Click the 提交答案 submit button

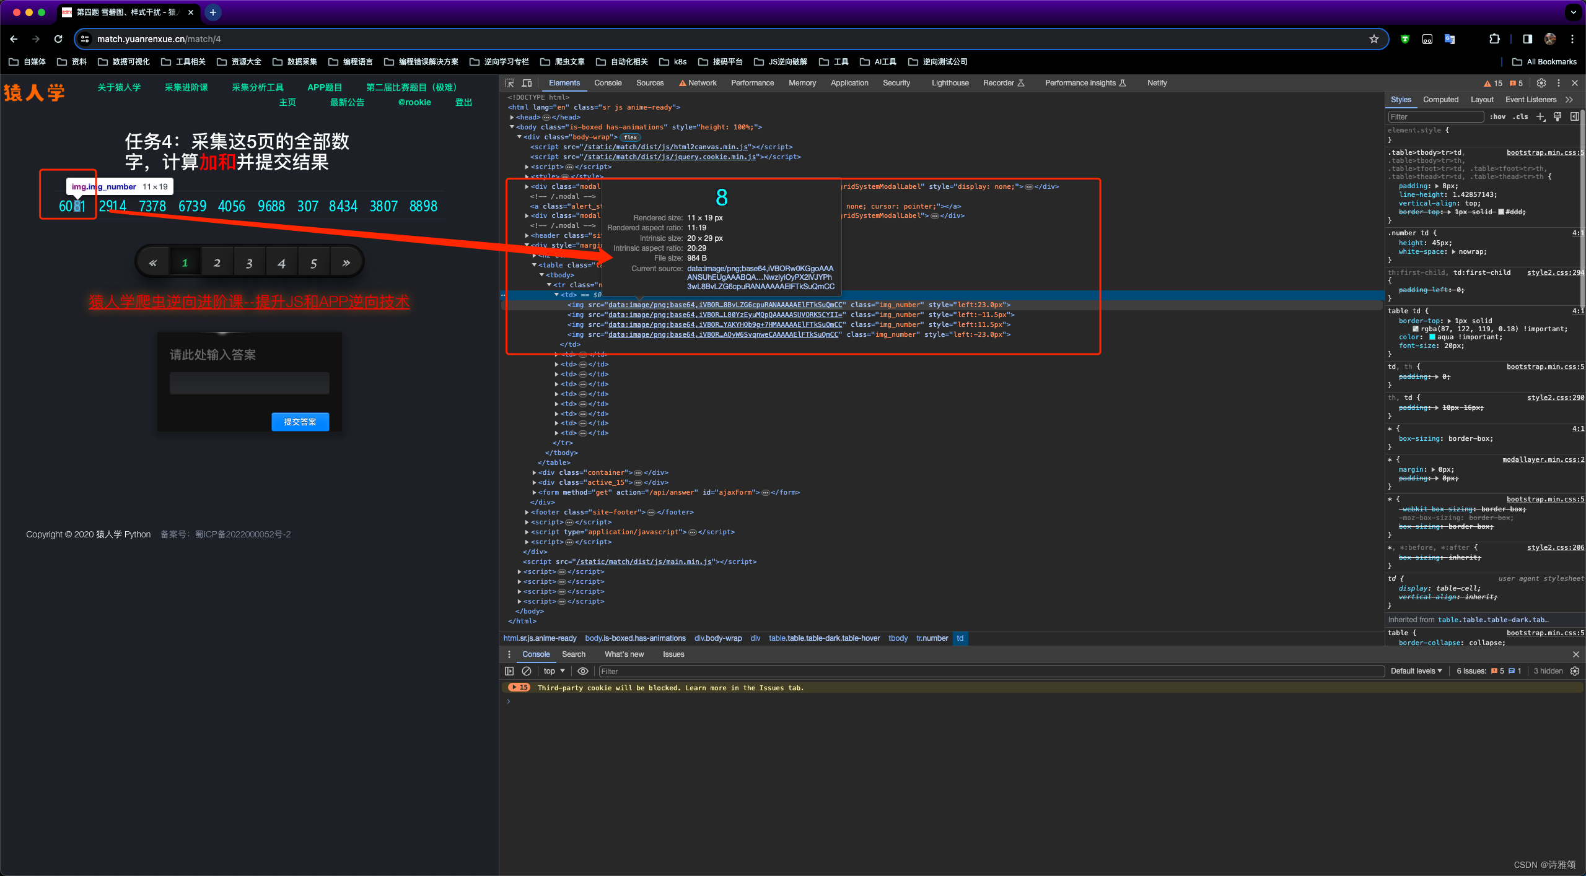(x=300, y=421)
